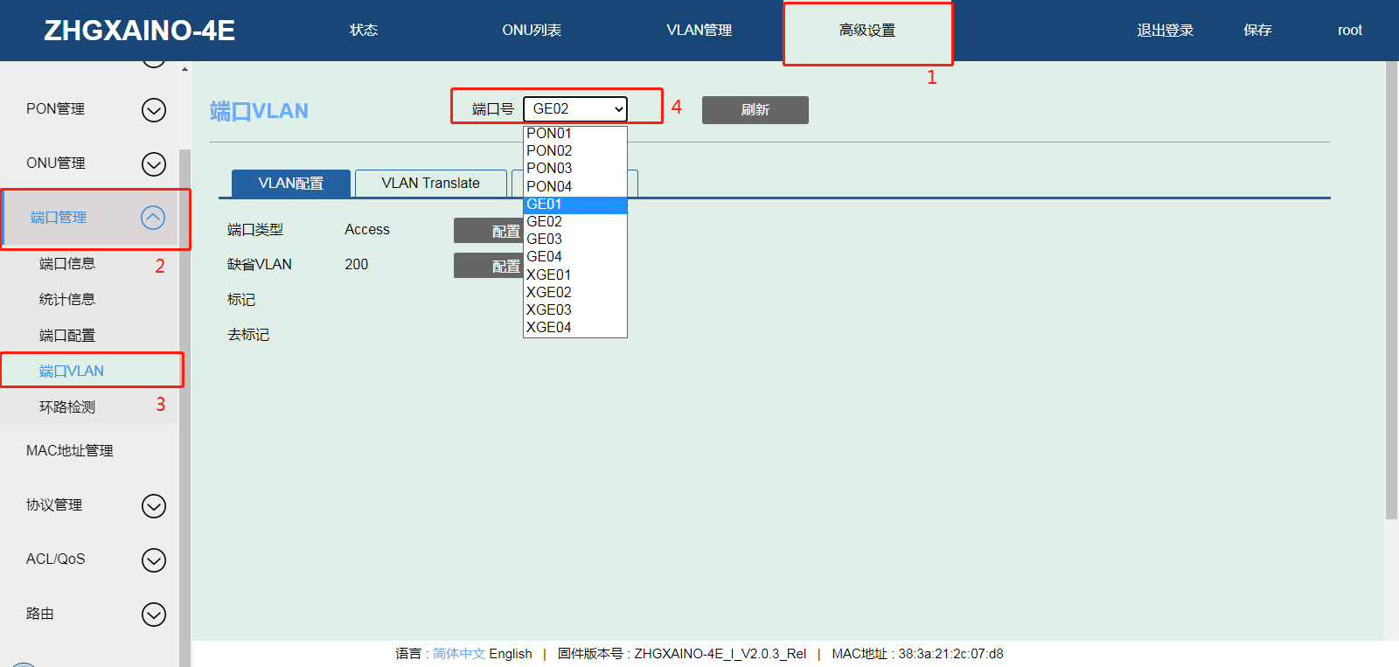Click the 刷新 refresh button

pyautogui.click(x=755, y=110)
